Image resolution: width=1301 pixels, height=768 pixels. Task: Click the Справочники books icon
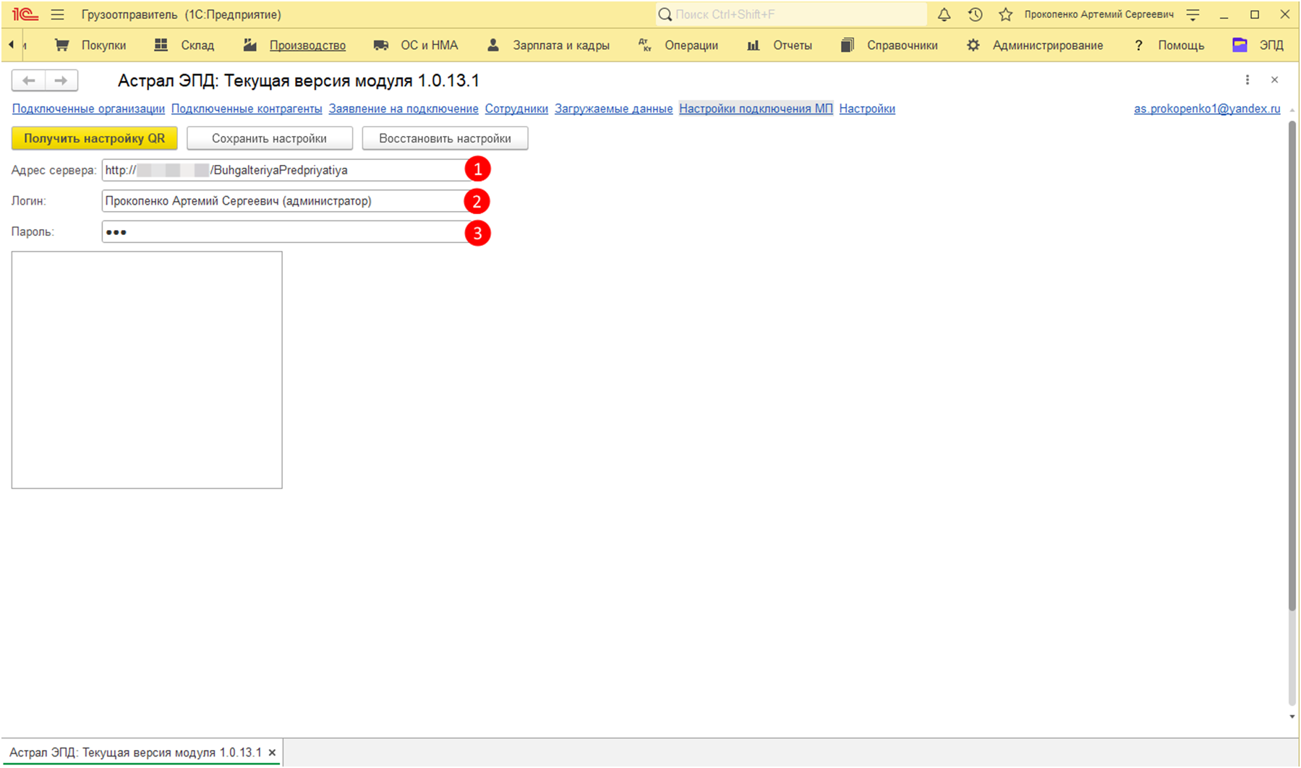pos(848,45)
